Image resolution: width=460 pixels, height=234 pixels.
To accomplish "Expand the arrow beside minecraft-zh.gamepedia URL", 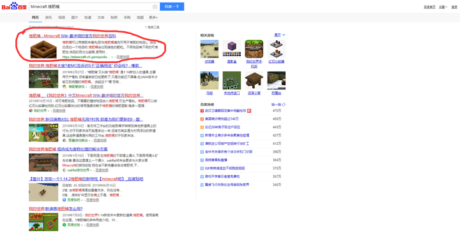I will [112, 57].
